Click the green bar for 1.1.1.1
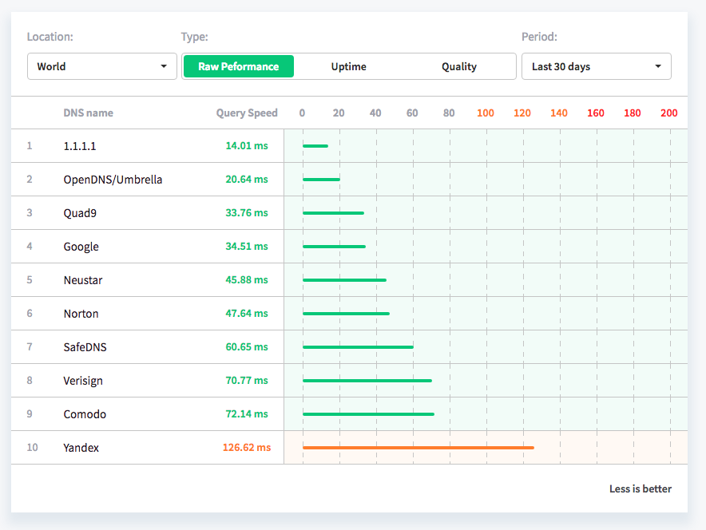 (315, 146)
